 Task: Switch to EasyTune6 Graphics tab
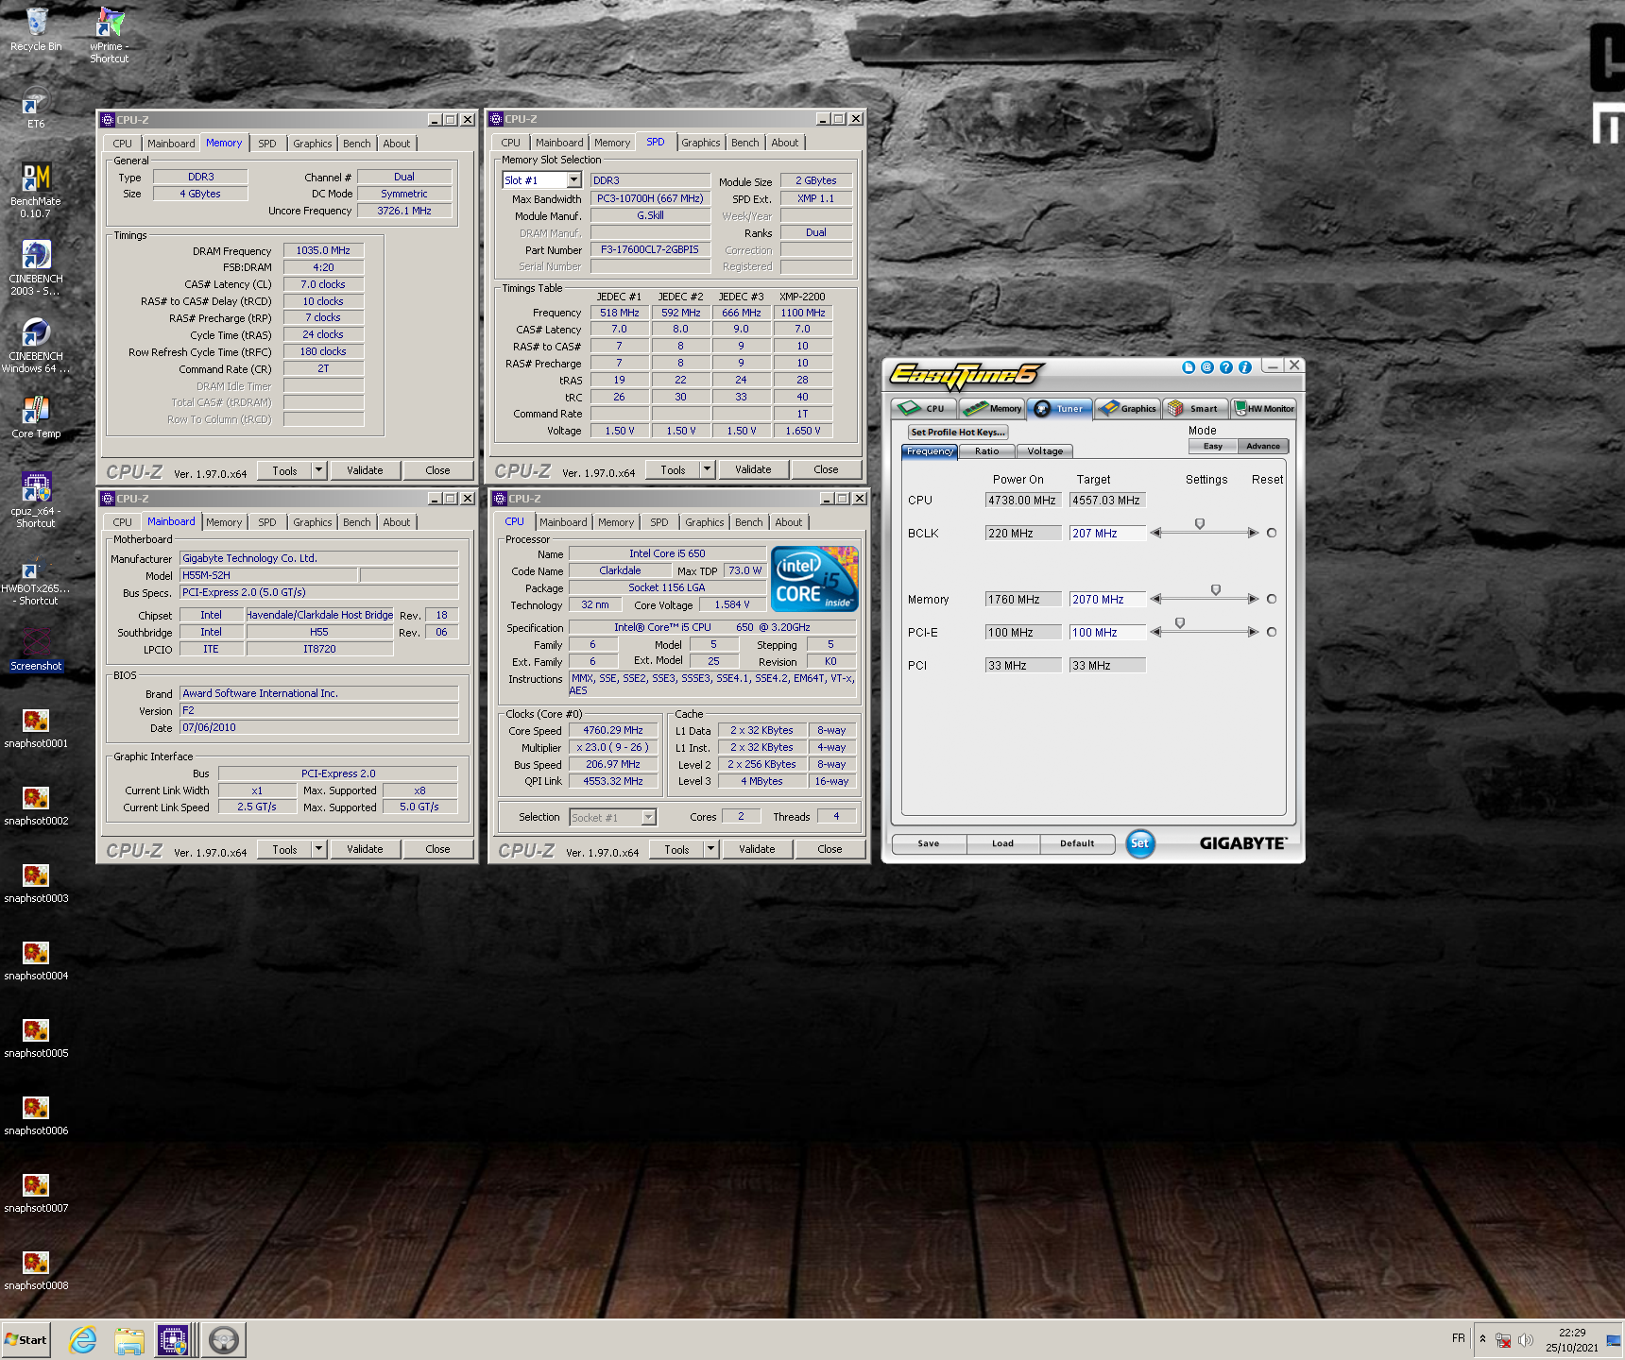[x=1128, y=408]
